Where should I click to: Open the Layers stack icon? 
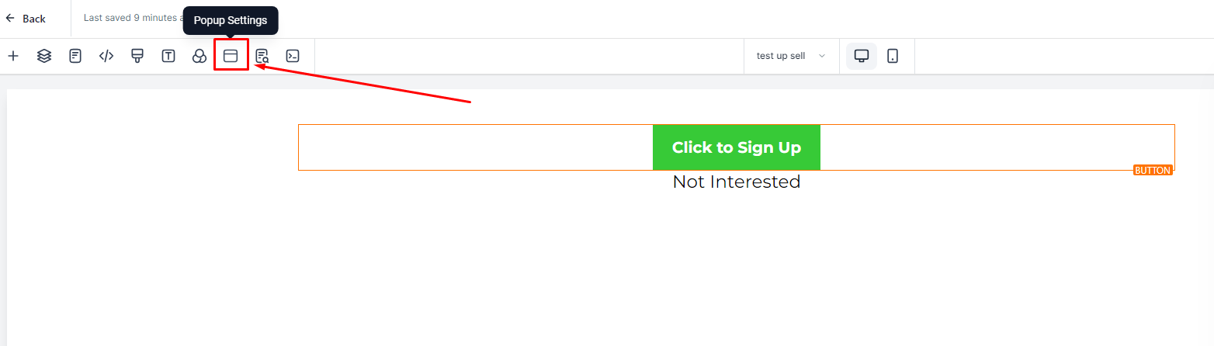pyautogui.click(x=44, y=56)
